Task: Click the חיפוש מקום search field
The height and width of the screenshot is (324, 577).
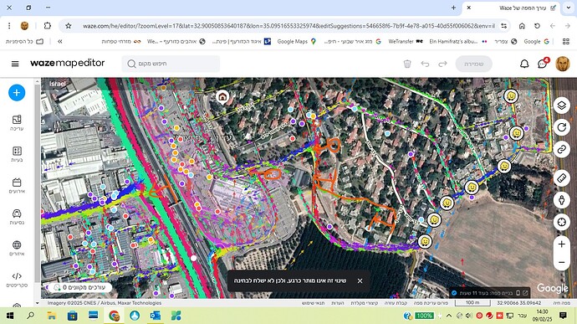Action: point(171,64)
